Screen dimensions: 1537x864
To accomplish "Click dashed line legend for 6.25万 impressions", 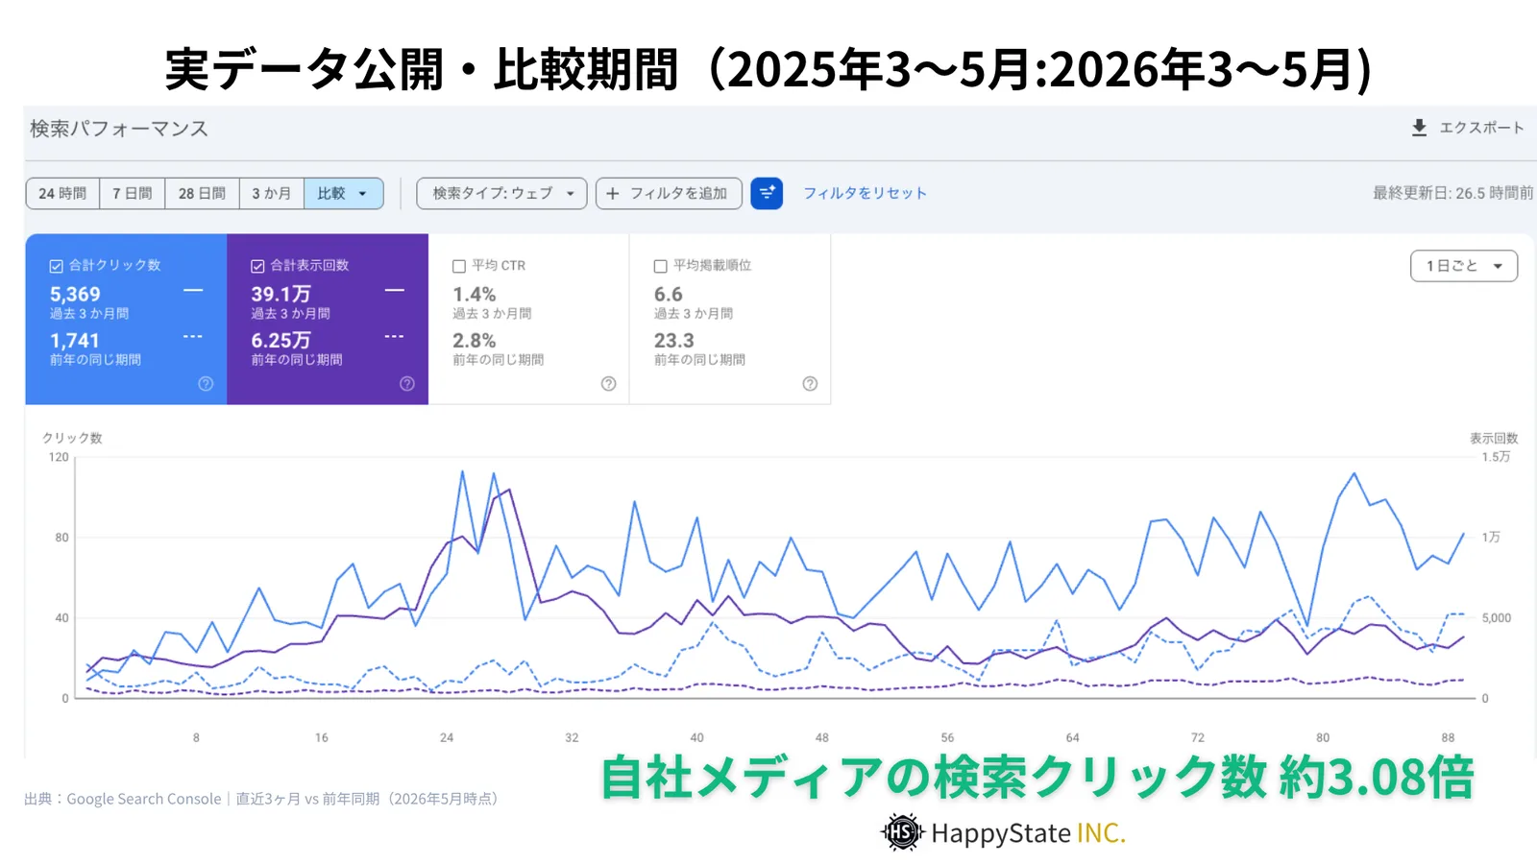I will coord(395,336).
